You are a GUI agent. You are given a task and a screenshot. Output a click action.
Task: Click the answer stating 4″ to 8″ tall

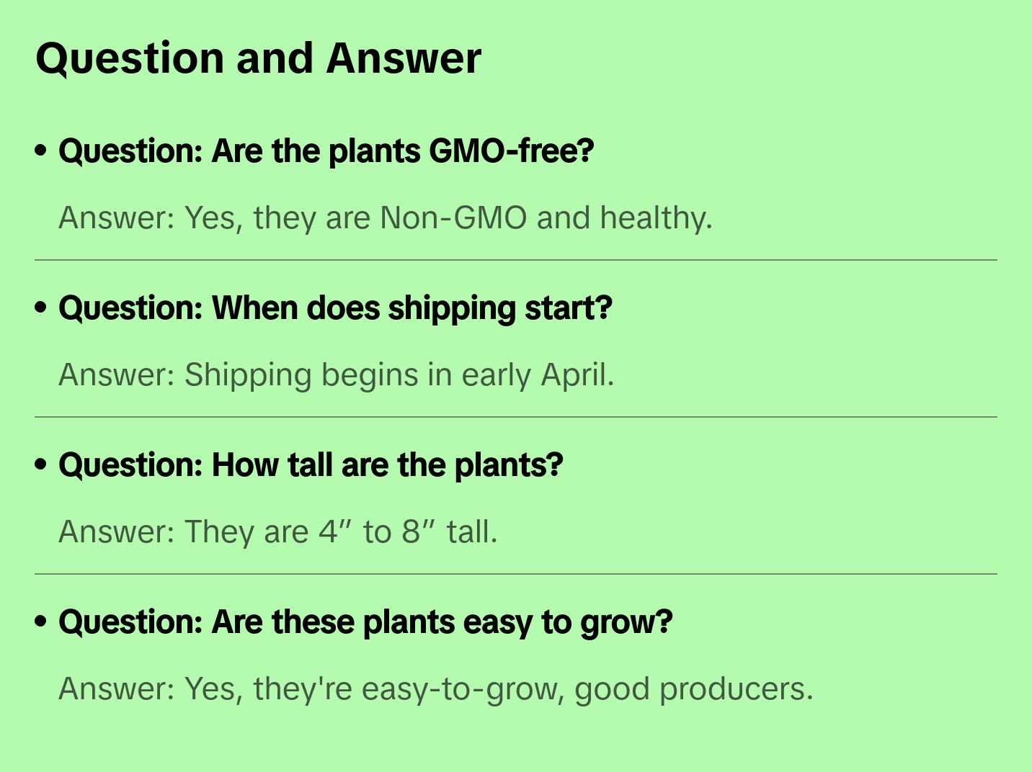pyautogui.click(x=277, y=531)
